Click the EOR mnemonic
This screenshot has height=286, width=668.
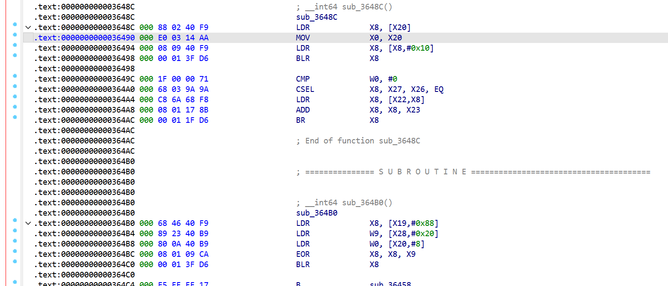(303, 254)
